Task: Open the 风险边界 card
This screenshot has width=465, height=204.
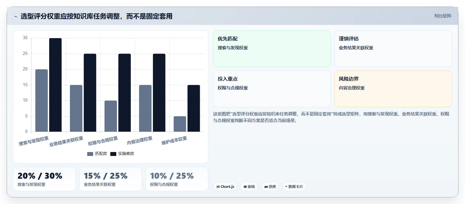Action: pos(393,89)
